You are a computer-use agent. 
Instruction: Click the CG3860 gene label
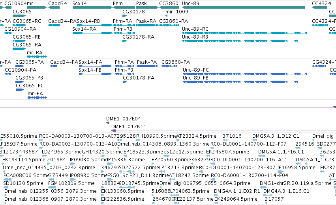[169, 4]
